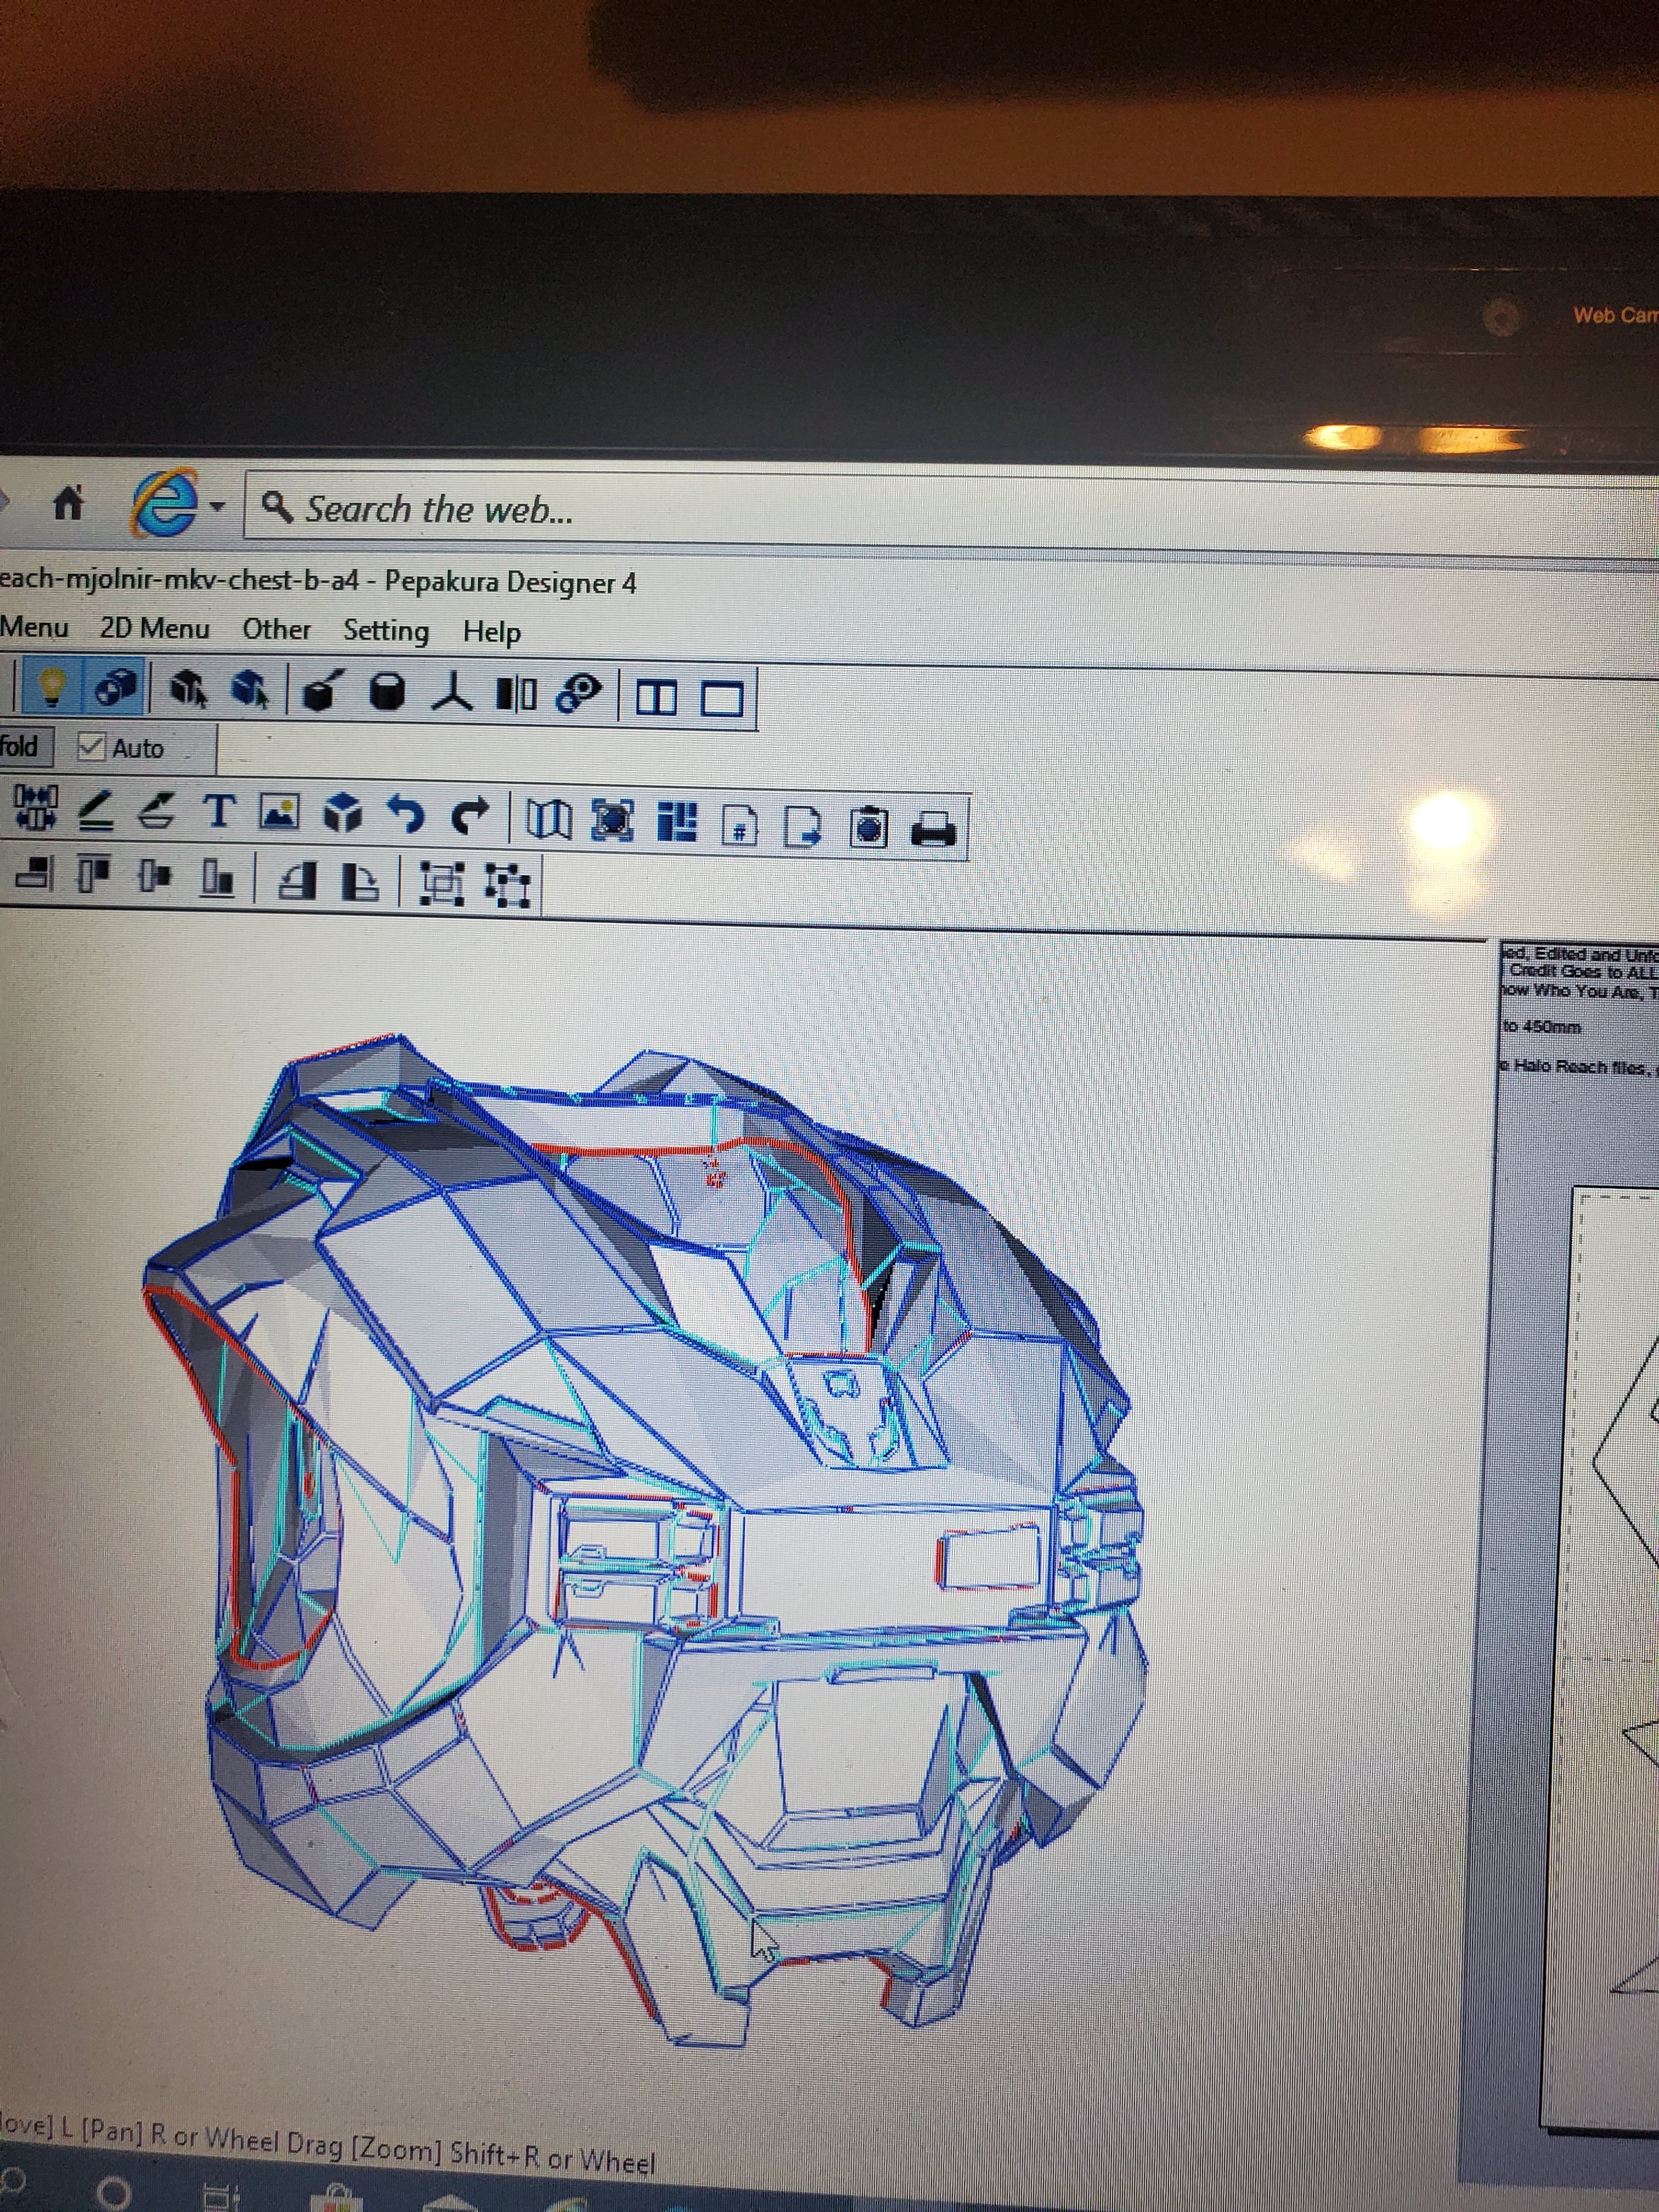Click the Pepakura Designer 4 window title text

[x=510, y=582]
